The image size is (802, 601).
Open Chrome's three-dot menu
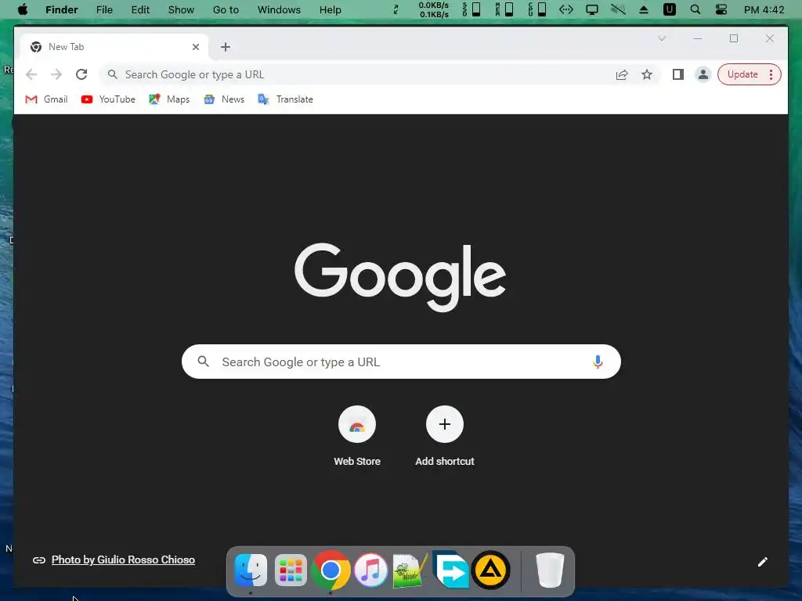click(x=771, y=74)
